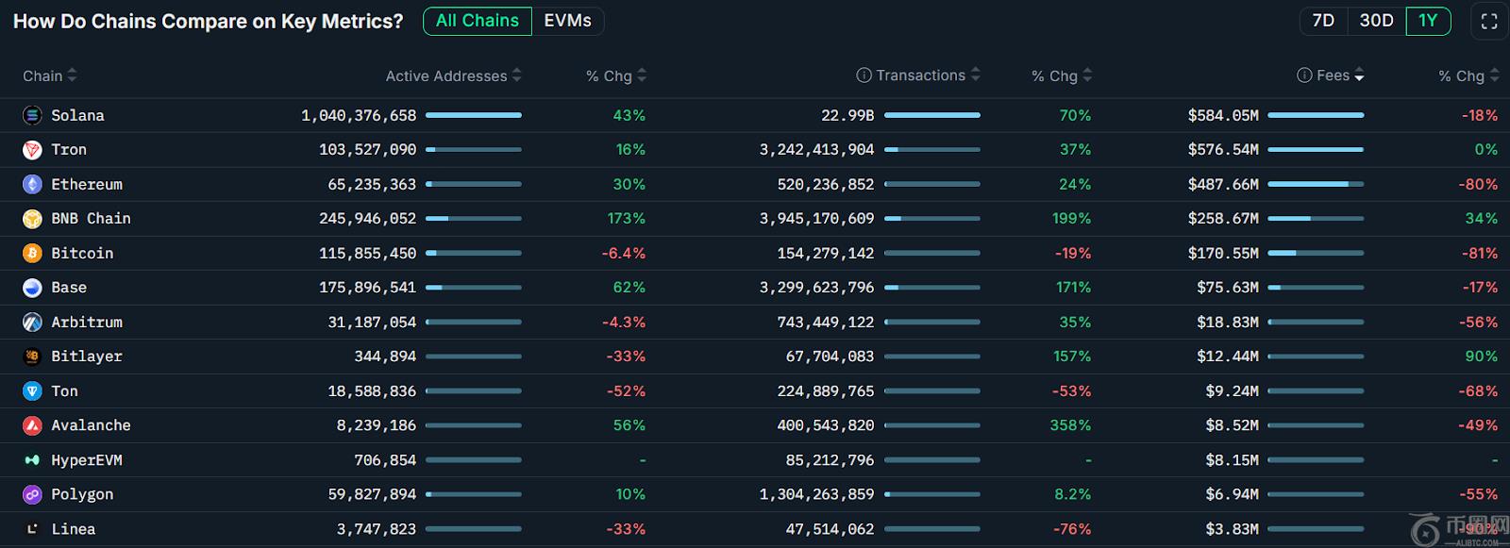This screenshot has height=548, width=1510.
Task: Click the Ethereum chain logo icon
Action: pos(32,184)
